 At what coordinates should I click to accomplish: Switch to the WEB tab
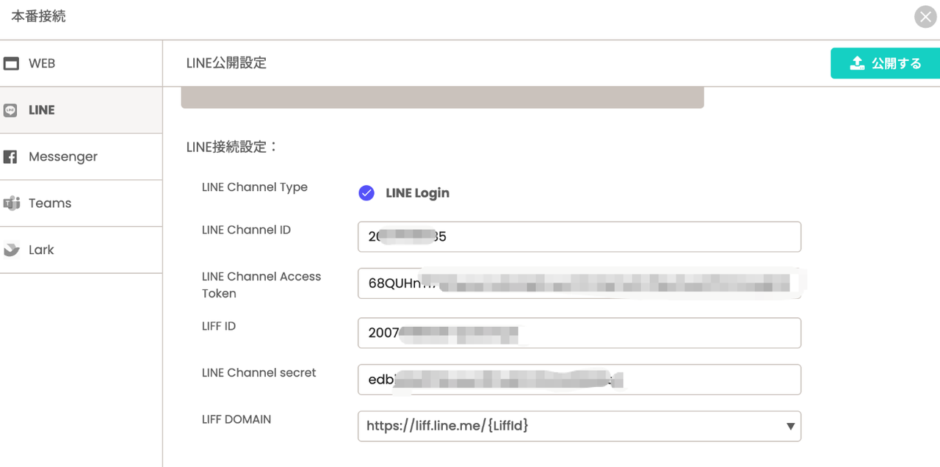tap(42, 64)
